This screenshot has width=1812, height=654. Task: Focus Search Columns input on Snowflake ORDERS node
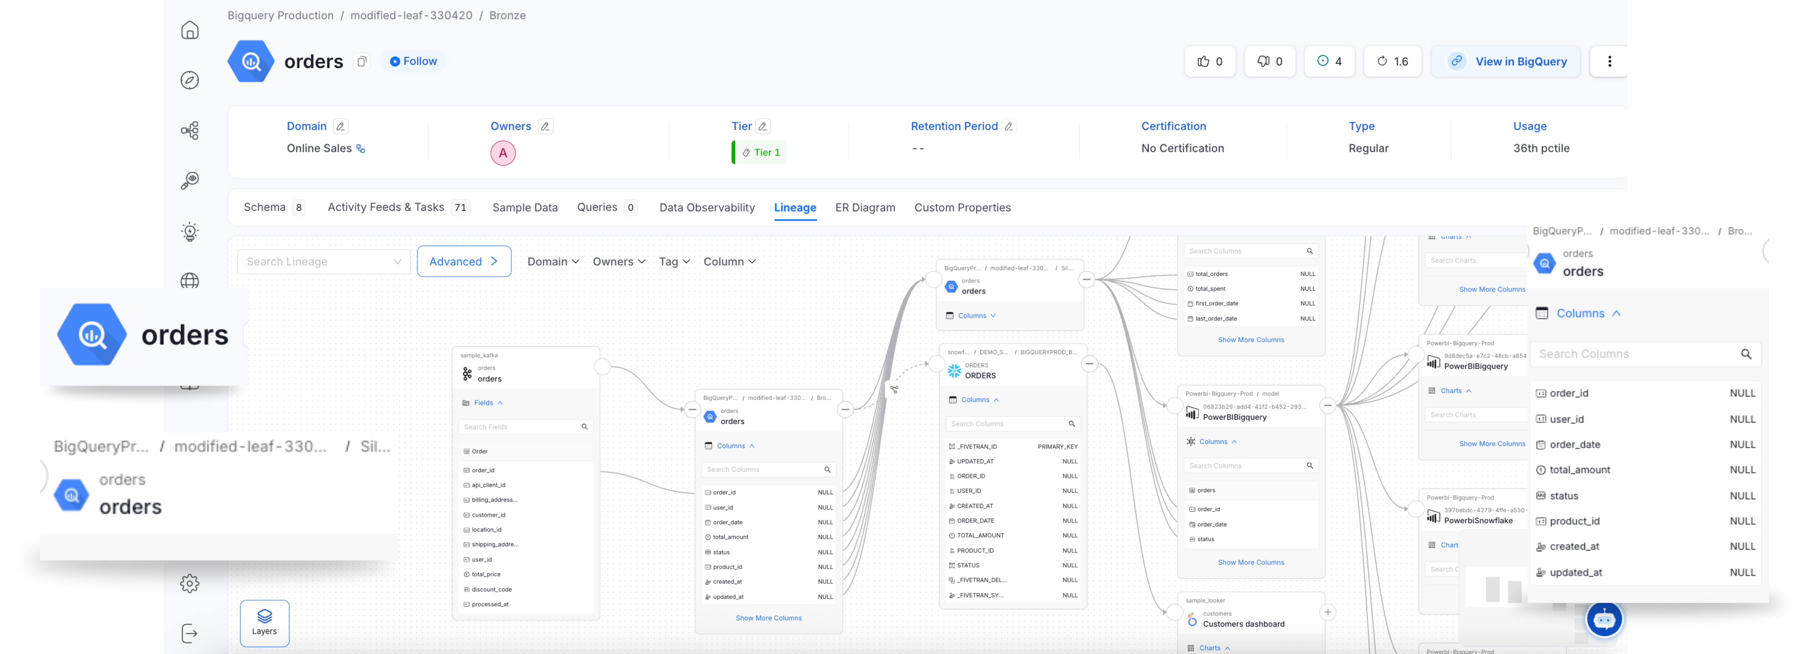[x=1013, y=424]
